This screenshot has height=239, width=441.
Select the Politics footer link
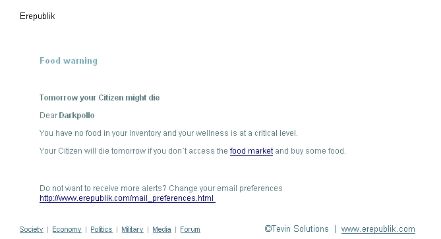102,229
